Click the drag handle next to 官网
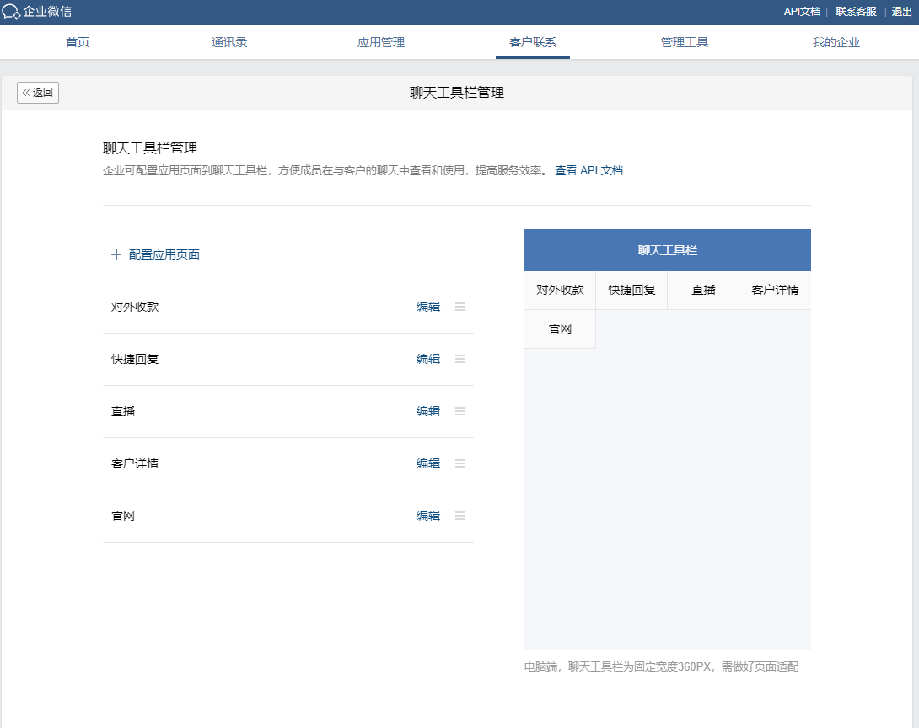 [460, 516]
